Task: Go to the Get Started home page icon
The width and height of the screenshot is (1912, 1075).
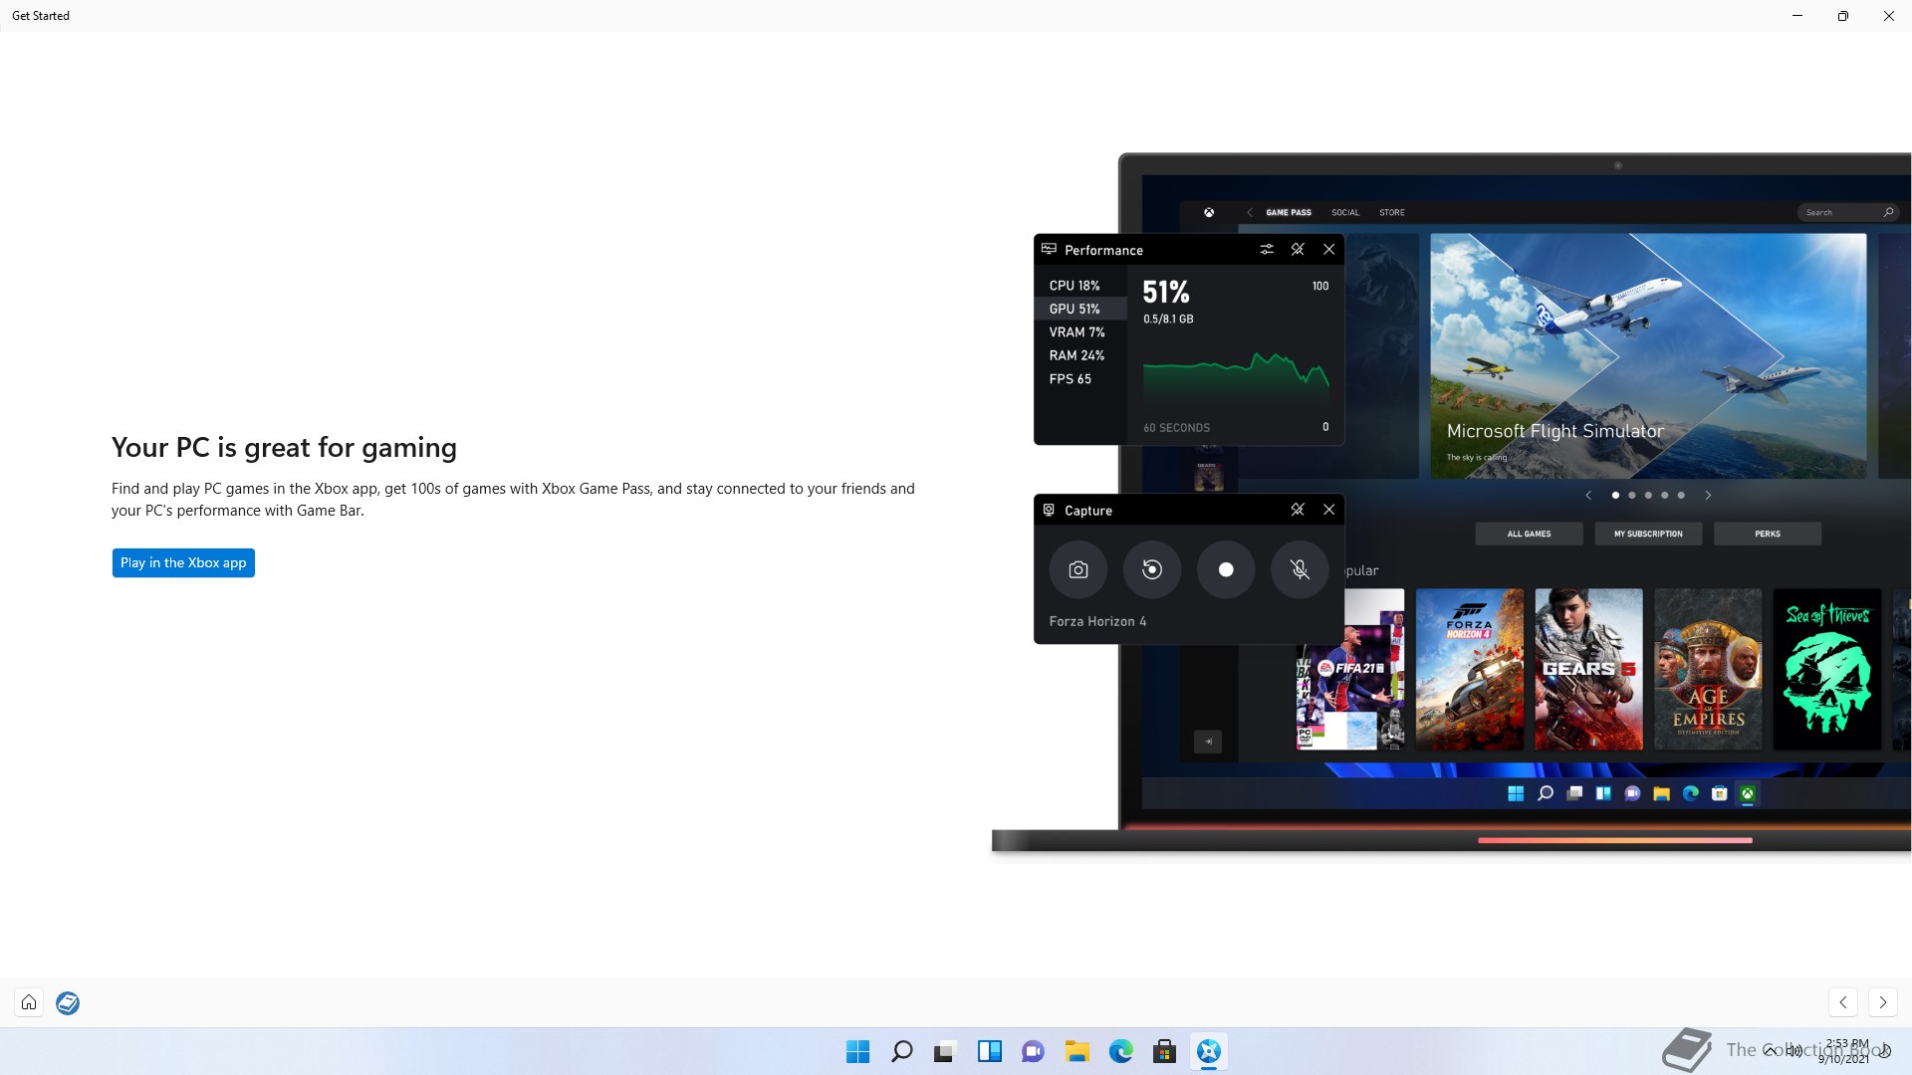Action: pyautogui.click(x=29, y=1002)
